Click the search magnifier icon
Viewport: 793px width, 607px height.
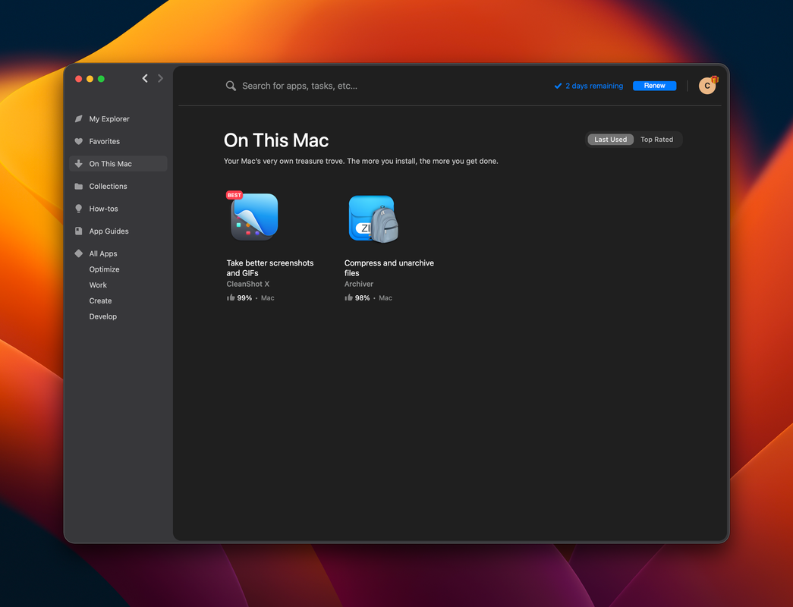(231, 86)
